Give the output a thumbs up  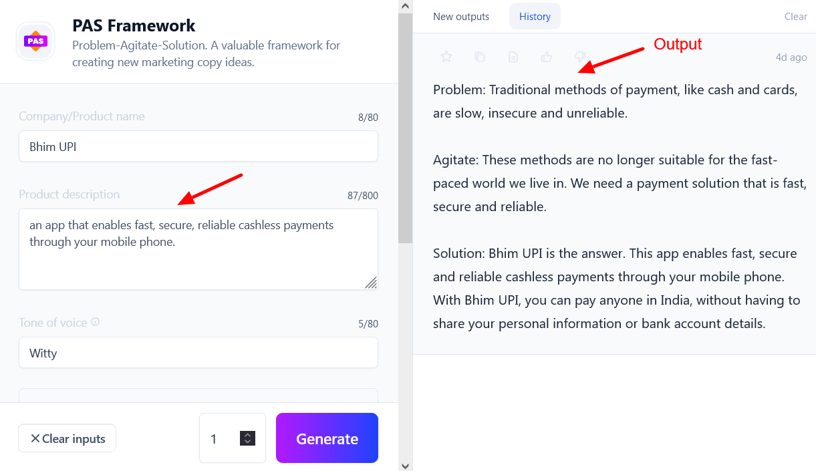[547, 57]
